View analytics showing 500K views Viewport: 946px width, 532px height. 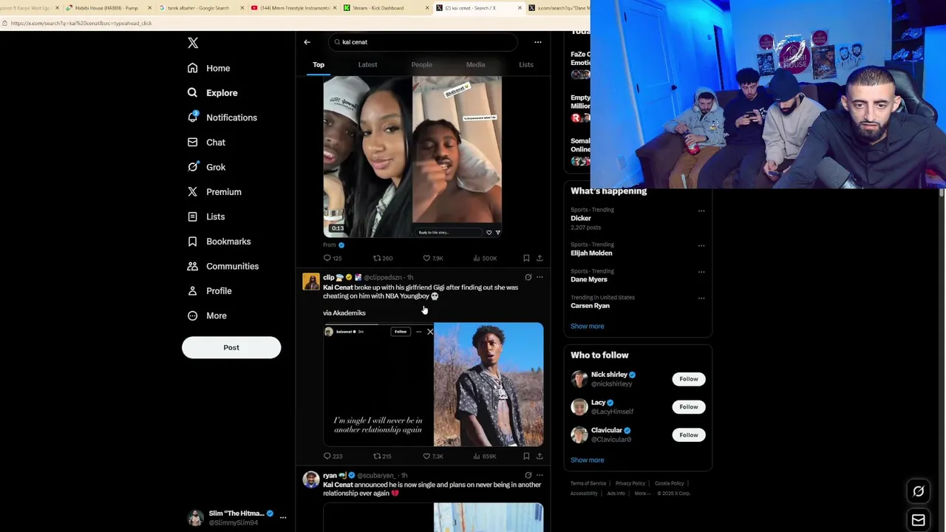484,258
